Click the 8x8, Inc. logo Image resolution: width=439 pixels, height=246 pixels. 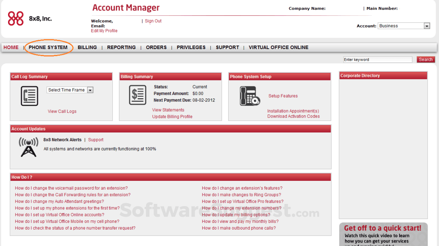[x=30, y=18]
